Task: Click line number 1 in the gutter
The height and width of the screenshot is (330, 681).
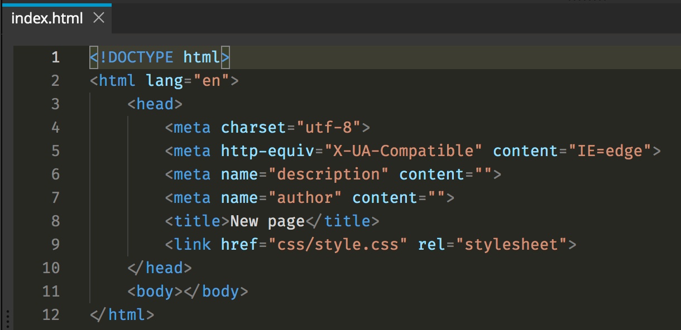Action: [x=55, y=57]
